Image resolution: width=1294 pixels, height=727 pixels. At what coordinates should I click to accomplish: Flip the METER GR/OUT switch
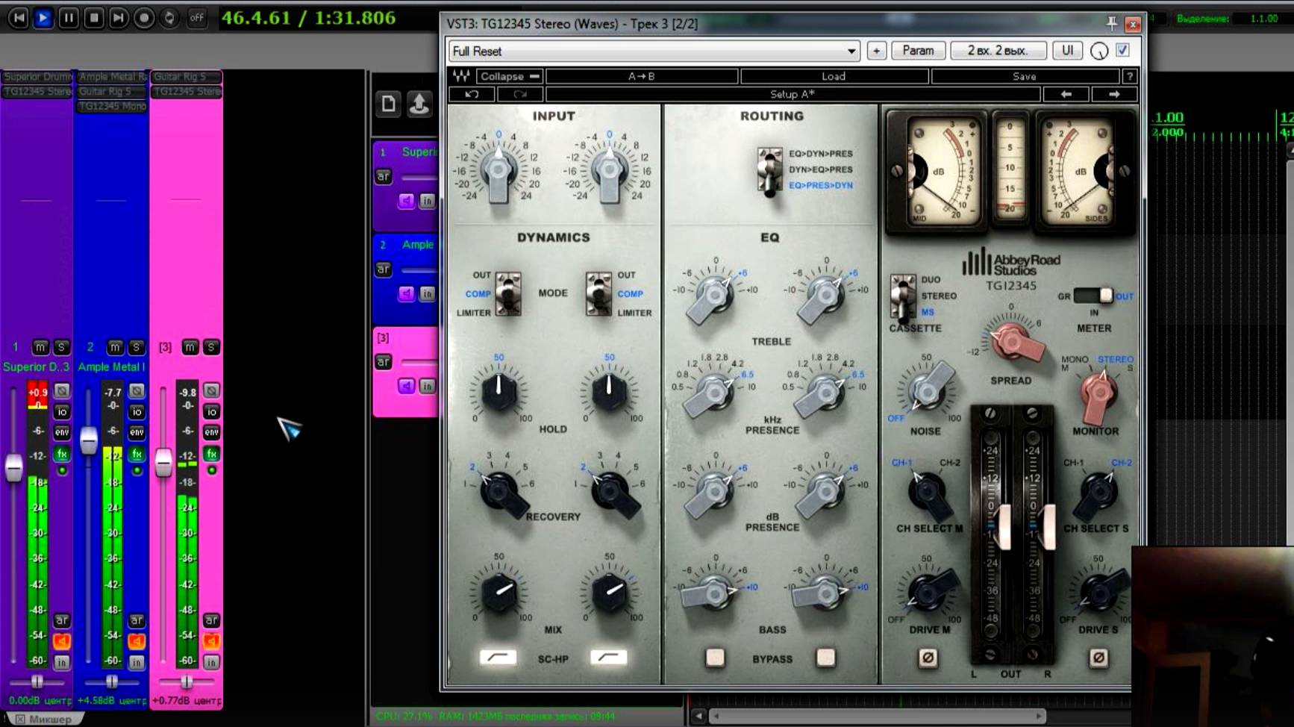pyautogui.click(x=1093, y=296)
